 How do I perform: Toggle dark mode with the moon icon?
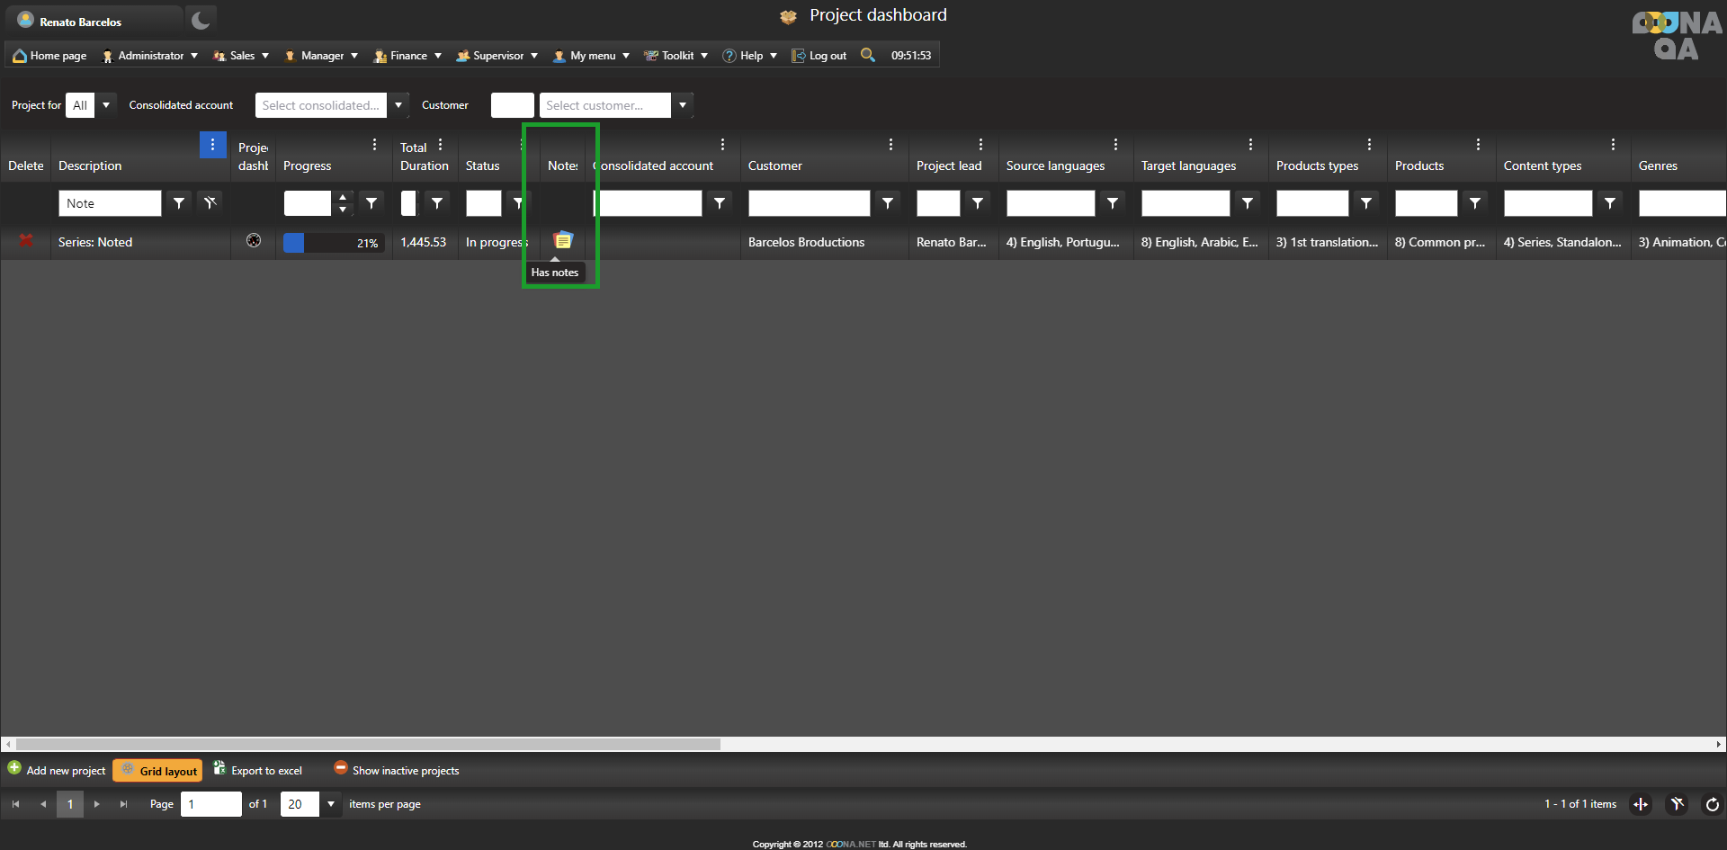click(201, 20)
